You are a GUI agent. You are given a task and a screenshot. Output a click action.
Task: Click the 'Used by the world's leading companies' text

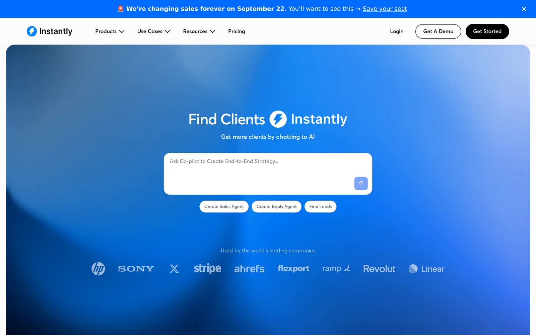click(268, 251)
